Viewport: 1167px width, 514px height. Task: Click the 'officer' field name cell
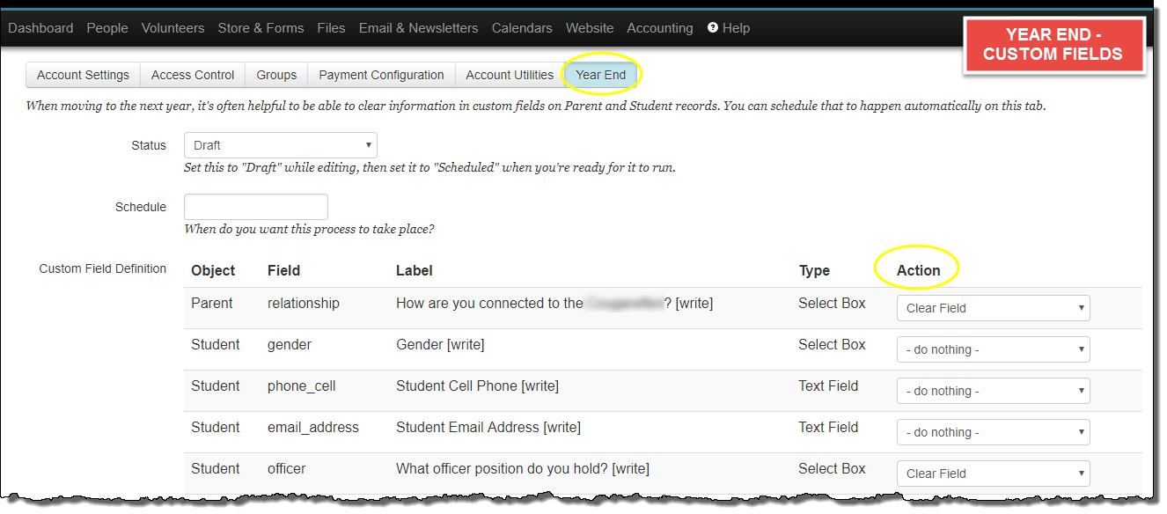287,468
